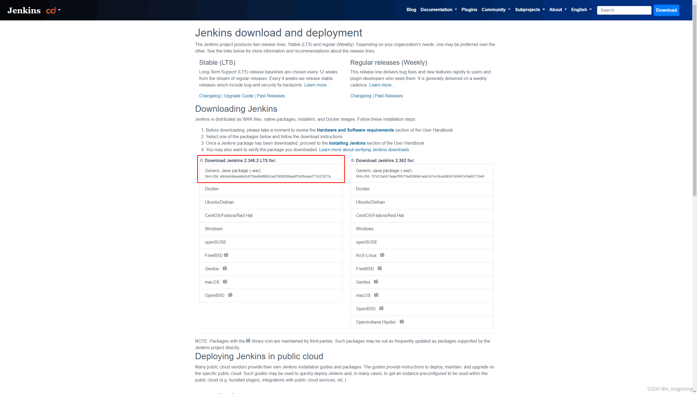
Task: Select macOS under LTS downloads
Action: click(x=271, y=282)
